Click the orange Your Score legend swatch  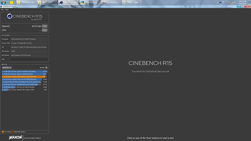tap(3, 132)
